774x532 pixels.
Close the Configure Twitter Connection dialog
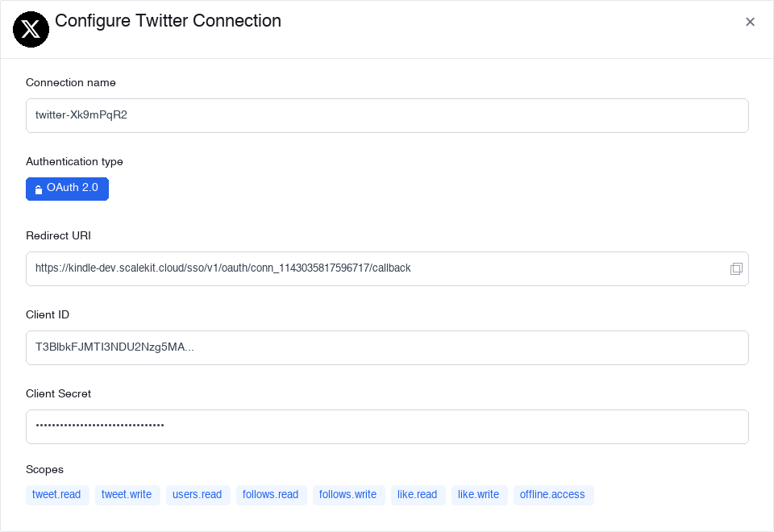(750, 22)
